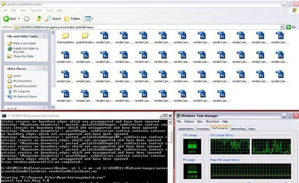Open Shut Down menu in Task Manager
Viewport: 299px width, 183px height.
pyautogui.click(x=212, y=122)
